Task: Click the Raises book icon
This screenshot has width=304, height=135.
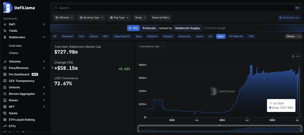Action: point(5,100)
